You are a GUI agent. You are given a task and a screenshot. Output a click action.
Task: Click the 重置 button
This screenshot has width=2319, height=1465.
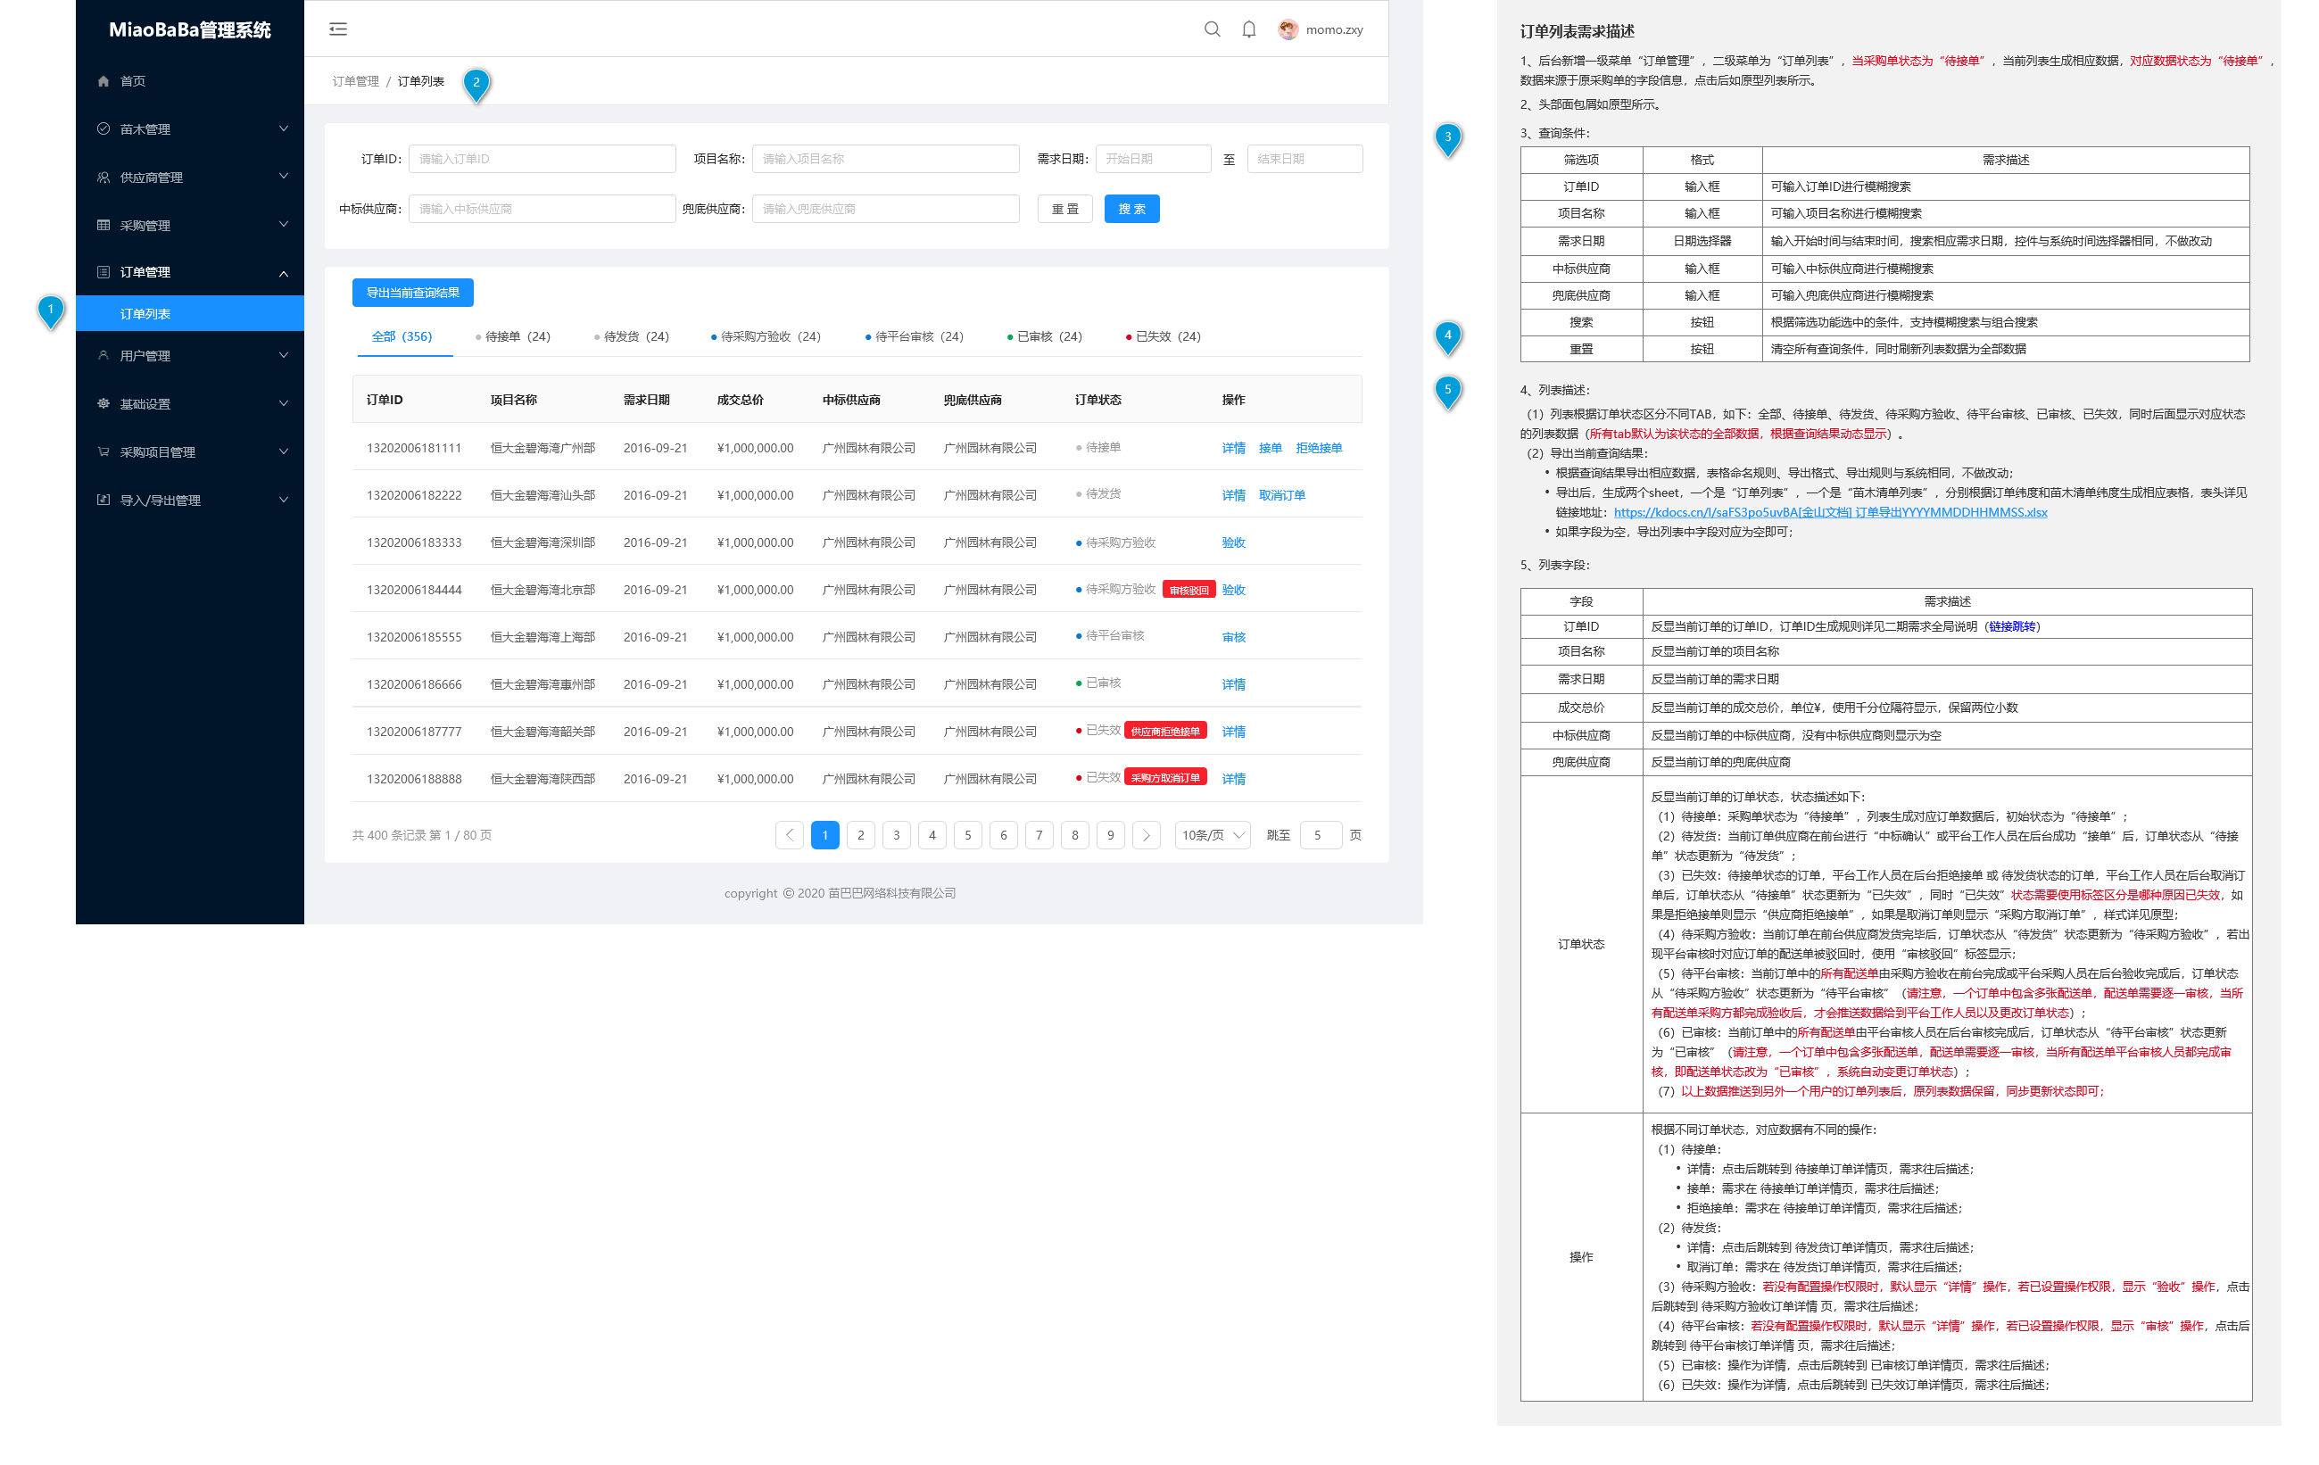[1064, 209]
